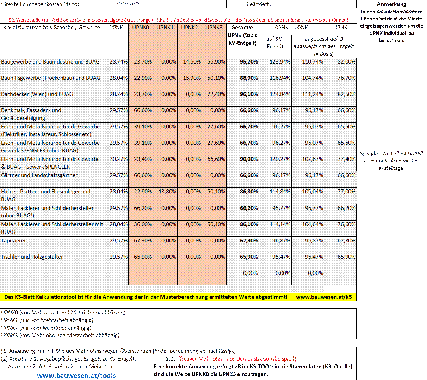
Task: Select the Tapezierer row label cell
Action: pos(13,241)
